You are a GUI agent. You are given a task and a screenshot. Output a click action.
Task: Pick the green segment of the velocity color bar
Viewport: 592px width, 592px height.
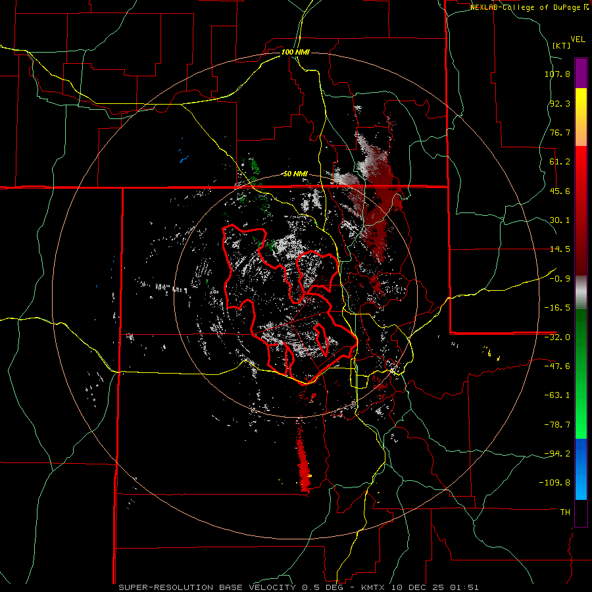pyautogui.click(x=581, y=374)
